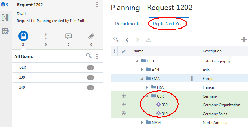This screenshot has height=127, width=250.
Task: Open the validation checklist sidebar icon
Action: (x=5, y=31)
